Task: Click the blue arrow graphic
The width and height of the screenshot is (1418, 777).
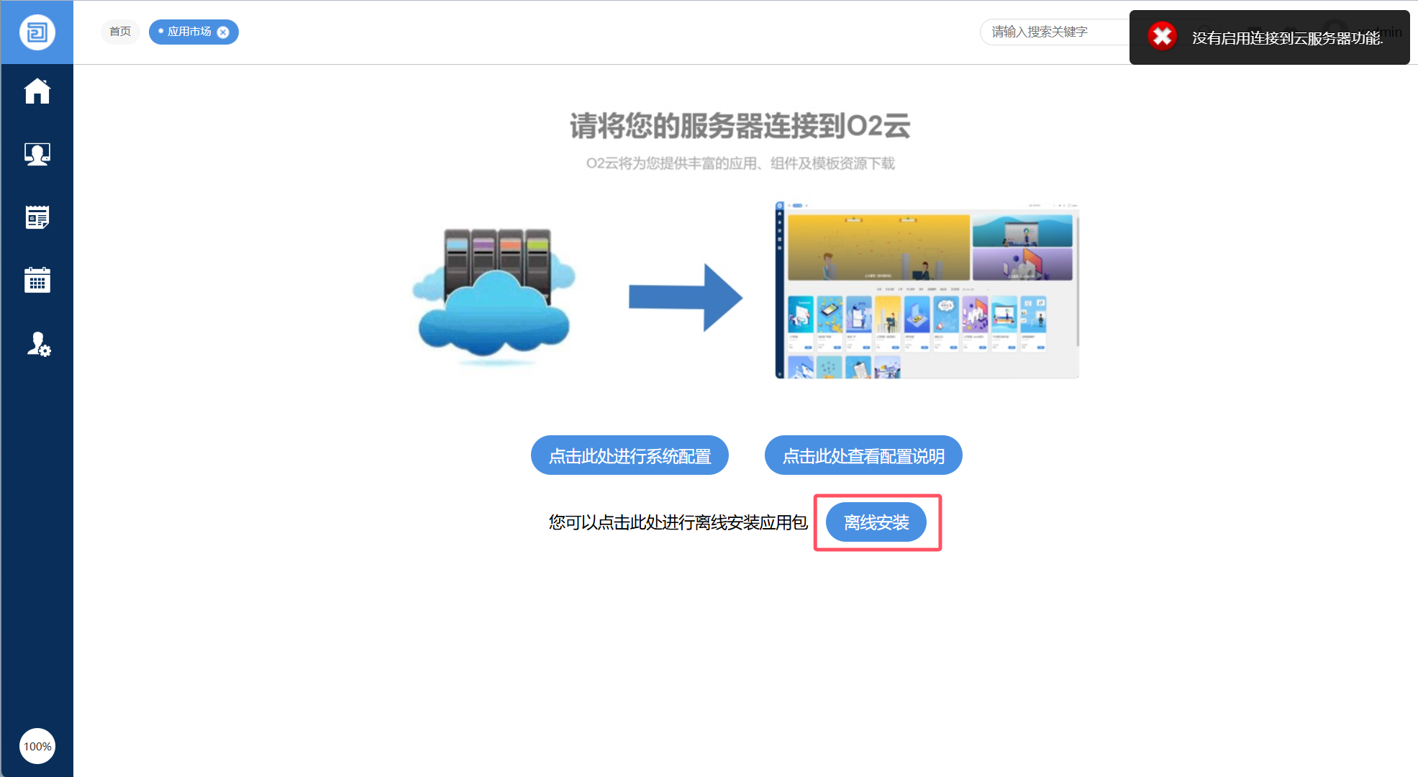Action: click(684, 297)
